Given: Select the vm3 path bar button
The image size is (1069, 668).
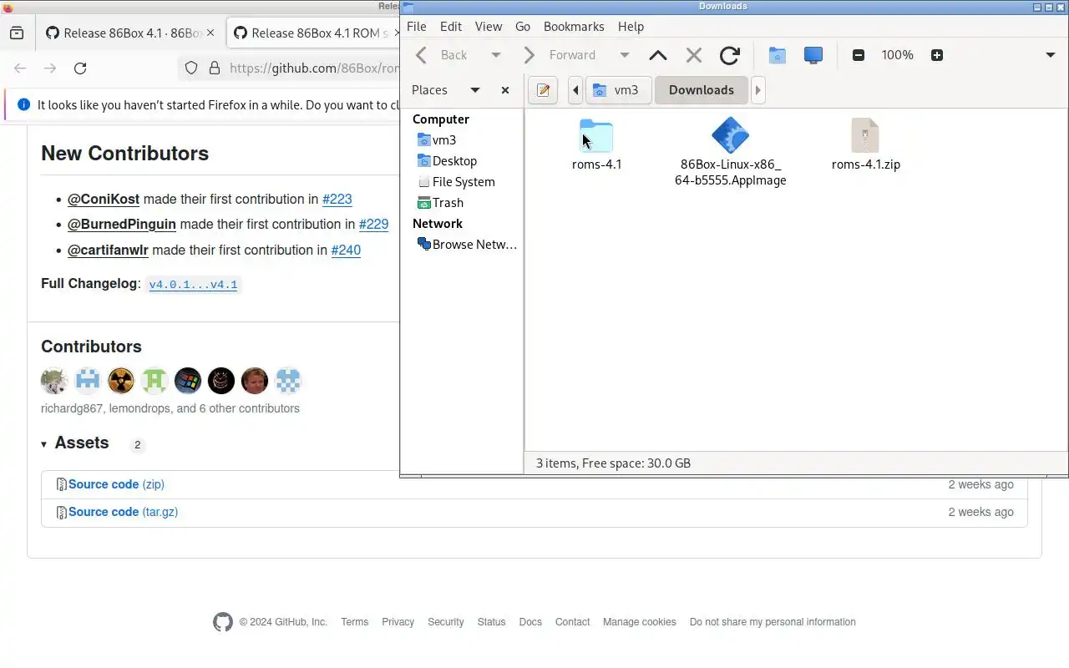Looking at the screenshot, I should (x=618, y=90).
